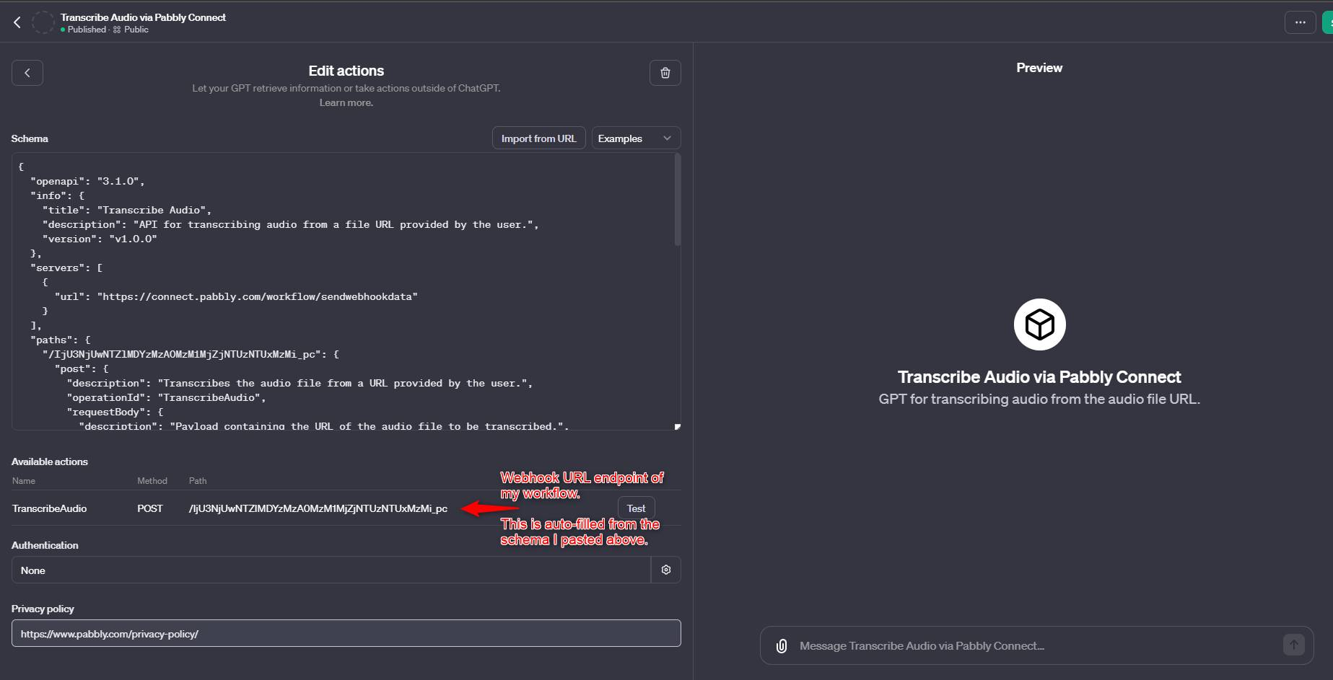Viewport: 1333px width, 680px height.
Task: Click the Published status label
Action: (x=87, y=30)
